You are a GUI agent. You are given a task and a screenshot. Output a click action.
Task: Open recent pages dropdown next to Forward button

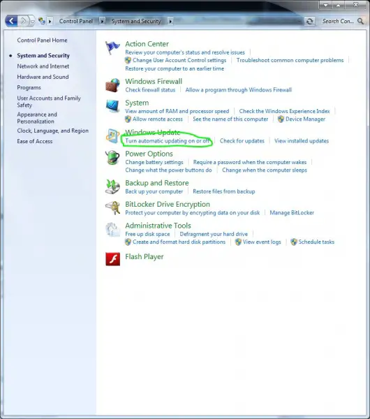[32, 22]
